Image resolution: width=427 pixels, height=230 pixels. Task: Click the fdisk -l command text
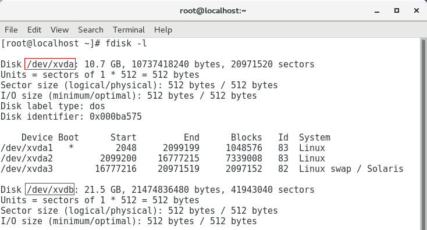click(126, 44)
